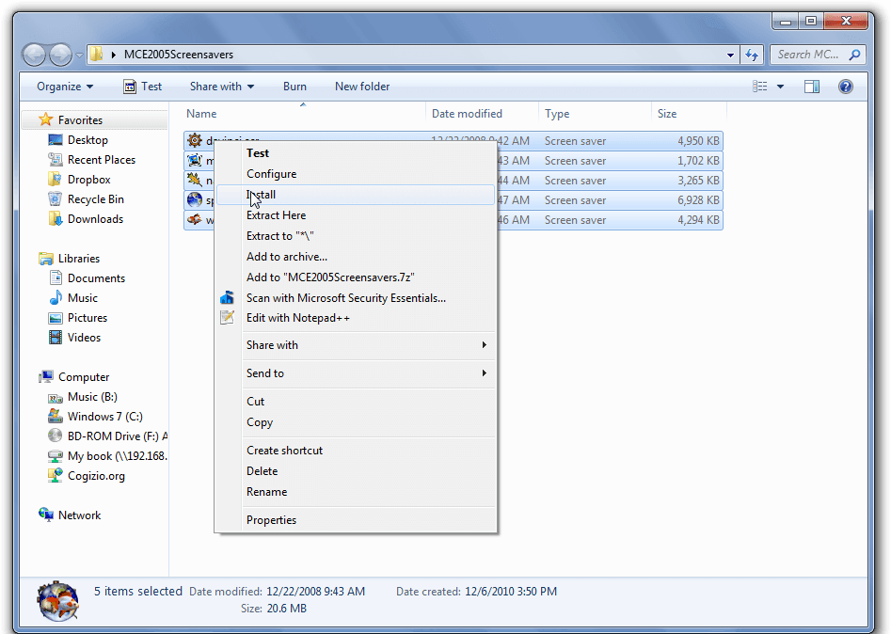Viewport: 891px width, 634px height.
Task: Click Scan with Microsoft Security Essentials
Action: click(x=345, y=298)
